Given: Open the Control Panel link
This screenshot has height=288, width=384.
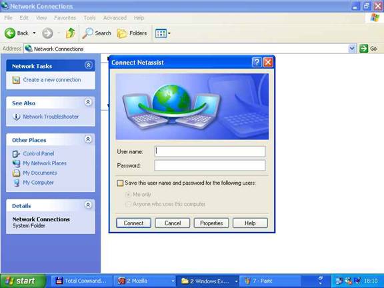Looking at the screenshot, I should click(39, 154).
